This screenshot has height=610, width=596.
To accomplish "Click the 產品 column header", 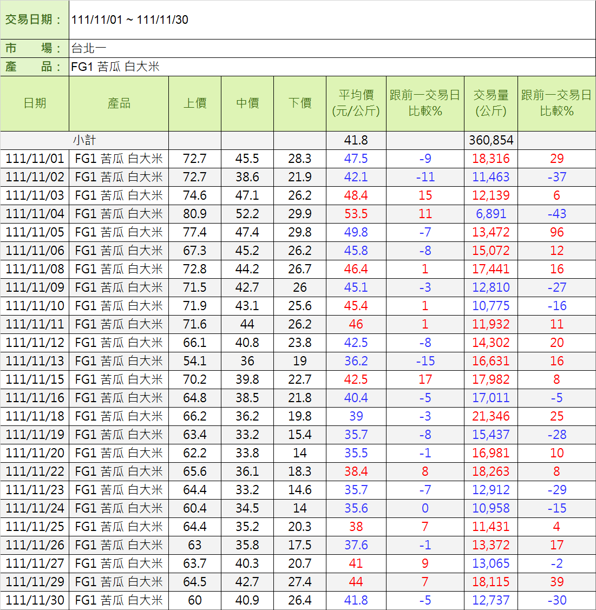I will [119, 103].
